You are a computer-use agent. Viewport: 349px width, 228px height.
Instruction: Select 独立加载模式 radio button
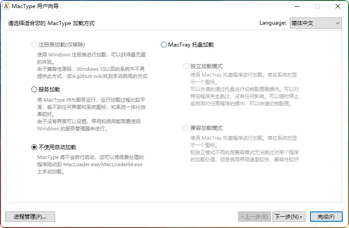tap(203, 66)
